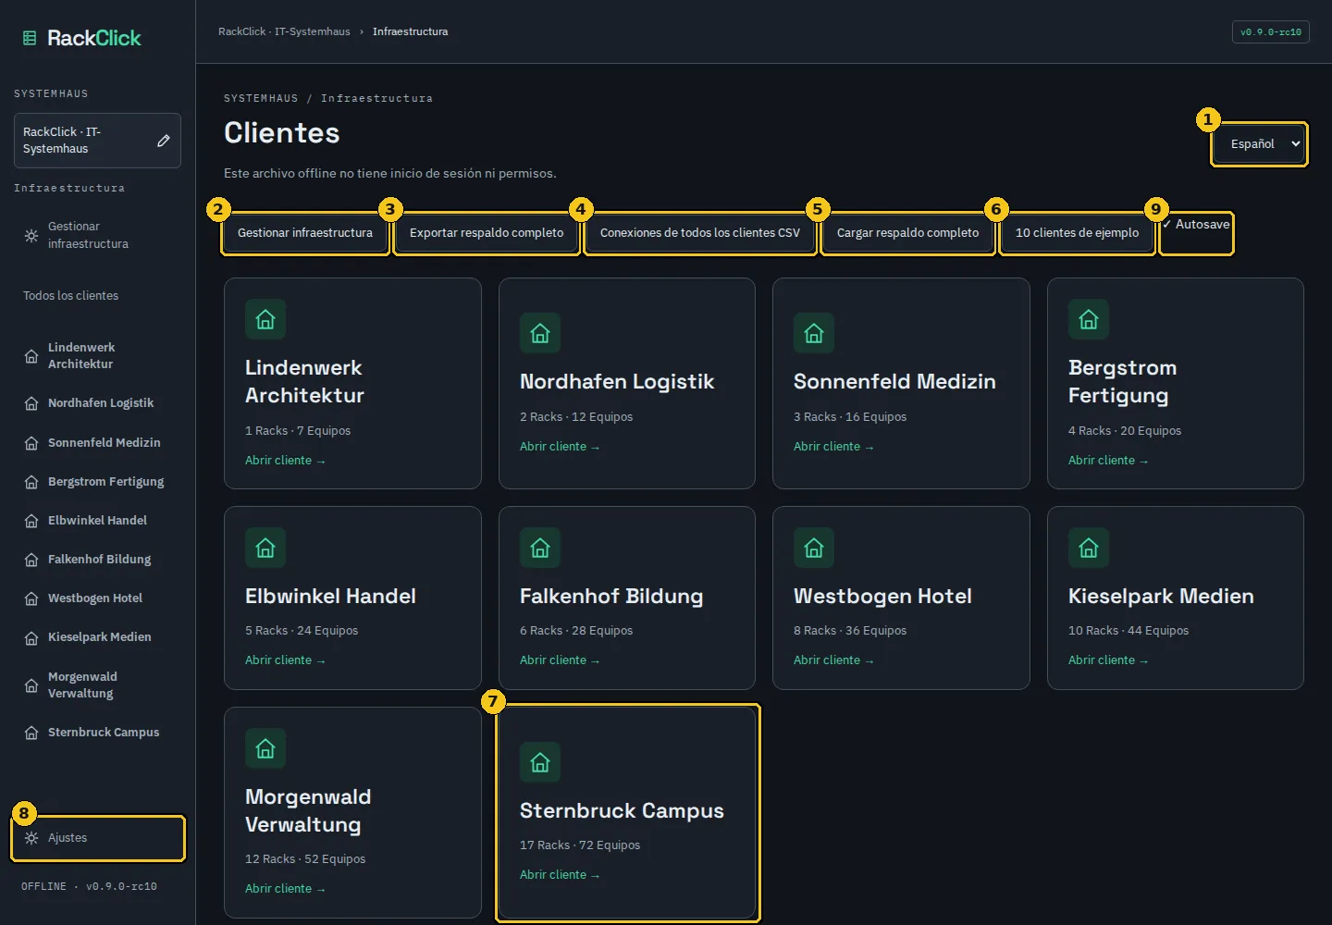Open the Español language dropdown
The width and height of the screenshot is (1332, 925).
coord(1260,144)
